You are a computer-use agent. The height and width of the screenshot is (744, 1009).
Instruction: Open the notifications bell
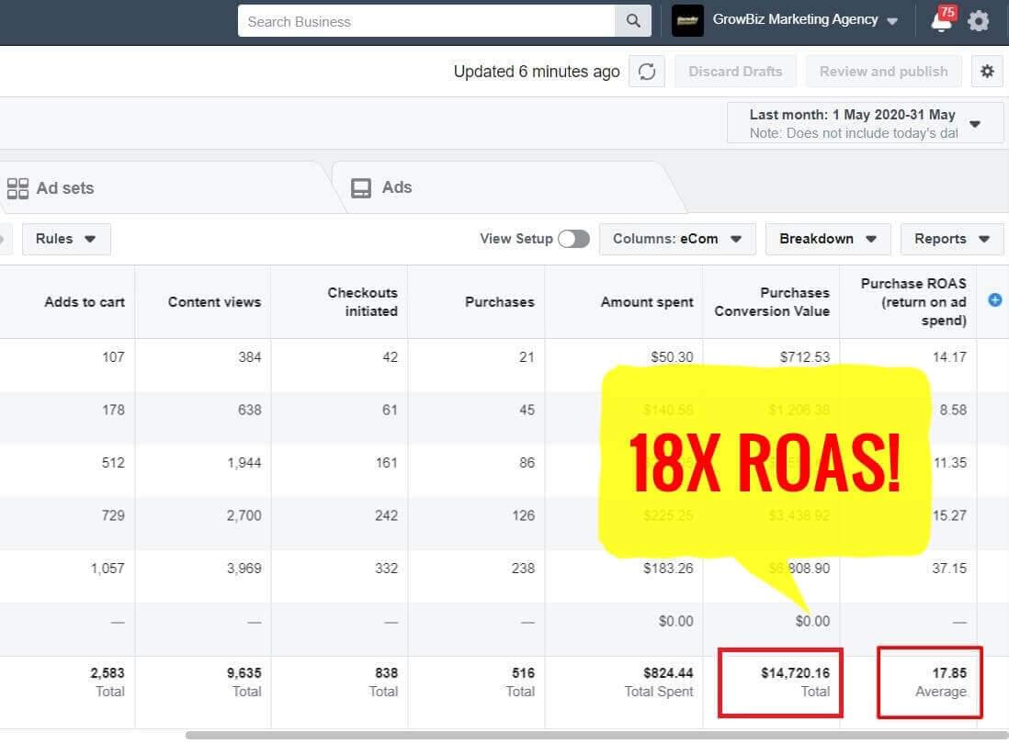point(942,20)
